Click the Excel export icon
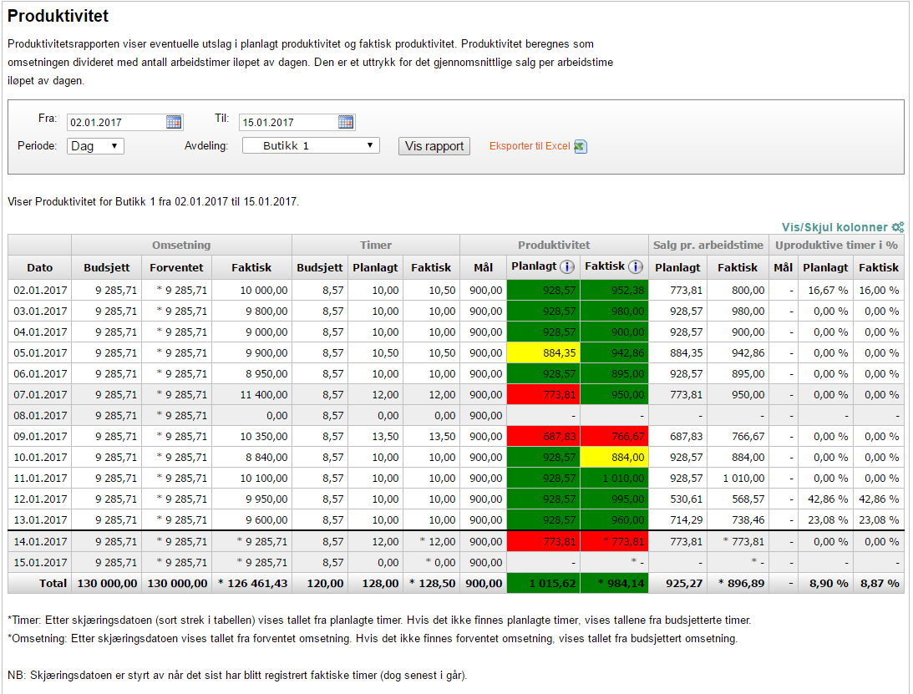Screen dimensions: 913x694 pyautogui.click(x=580, y=146)
